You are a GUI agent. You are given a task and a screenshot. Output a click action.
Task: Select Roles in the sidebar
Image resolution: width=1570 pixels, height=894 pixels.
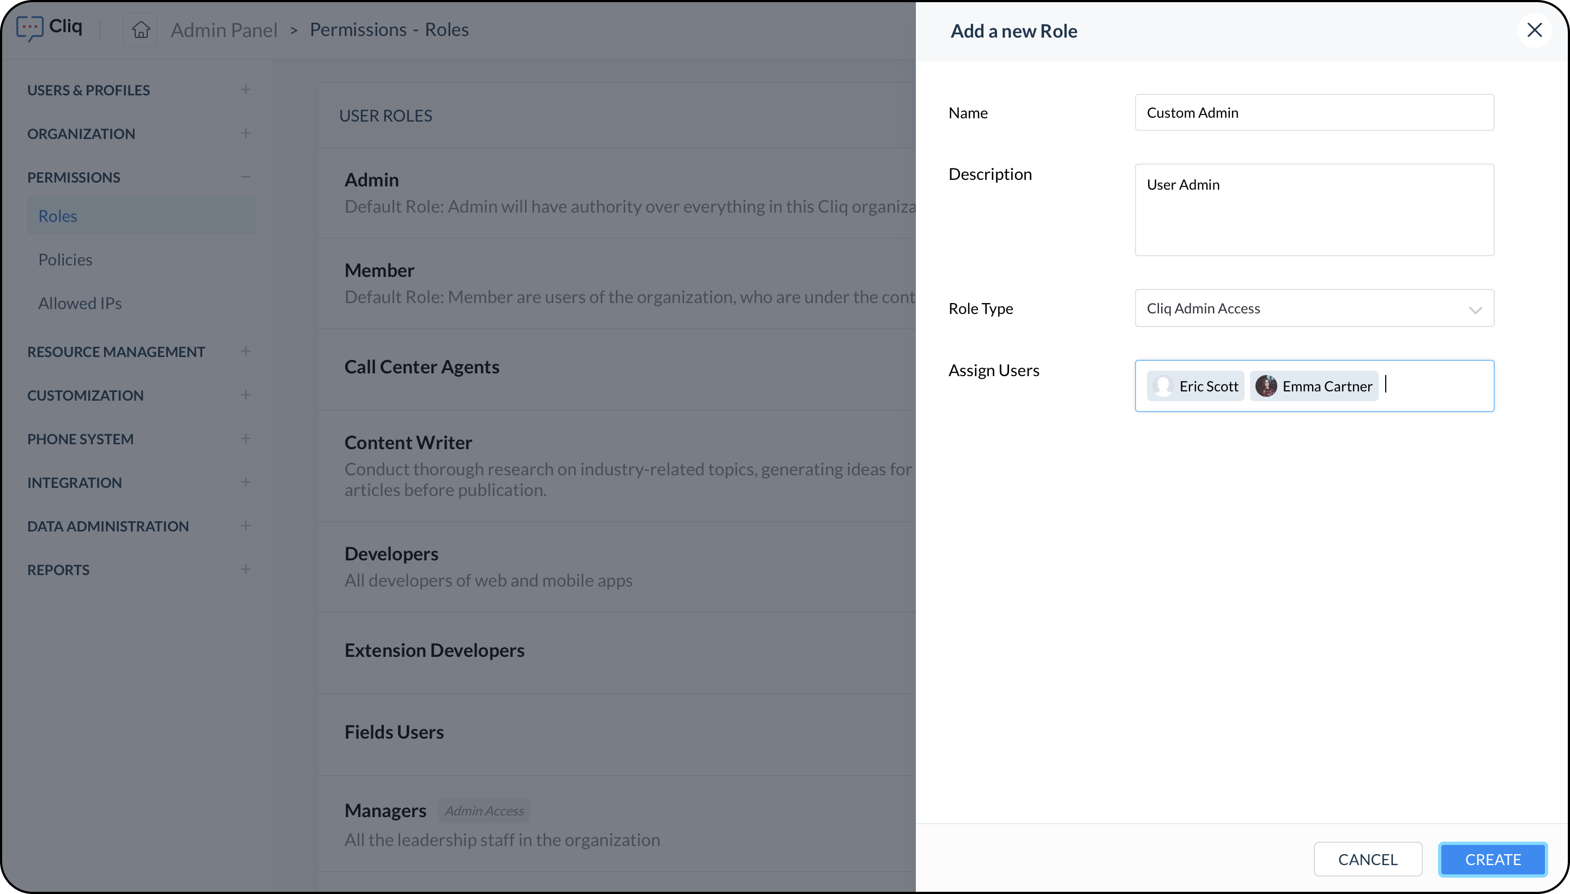(58, 216)
